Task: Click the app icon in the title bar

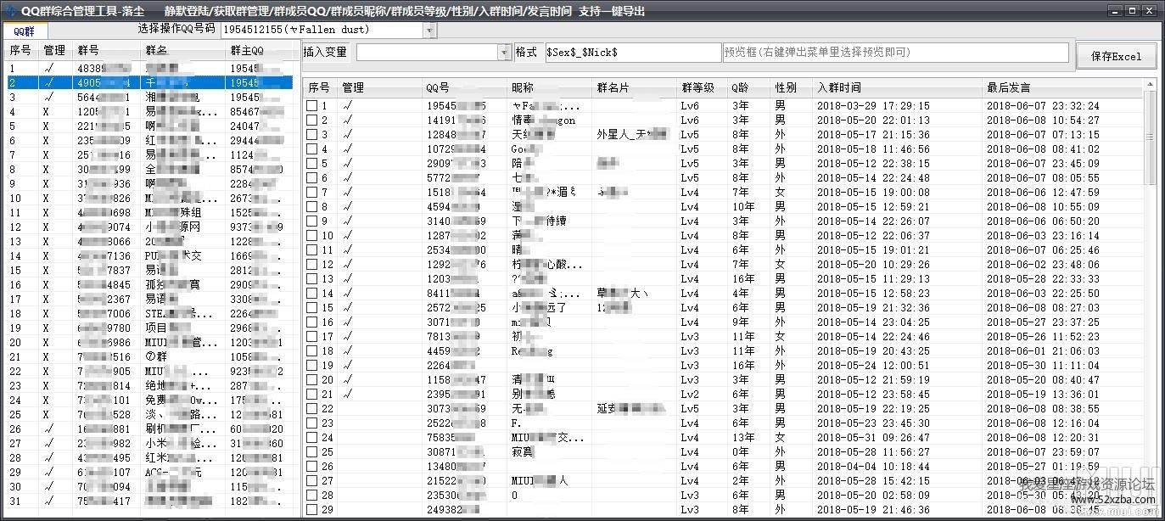Action: tap(9, 11)
